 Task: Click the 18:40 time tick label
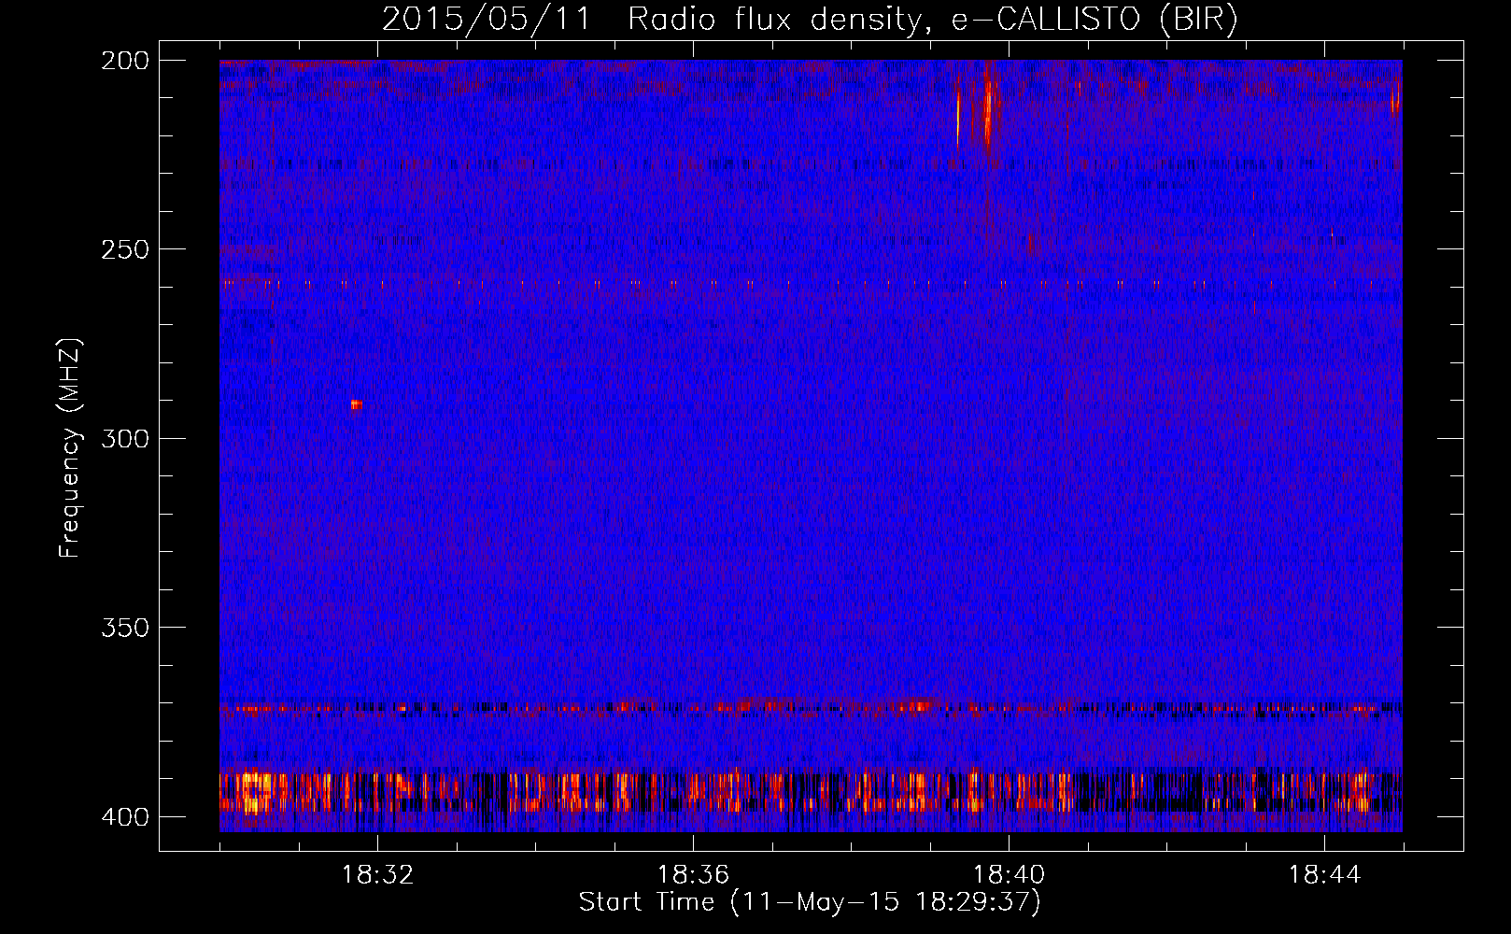[x=1009, y=875]
